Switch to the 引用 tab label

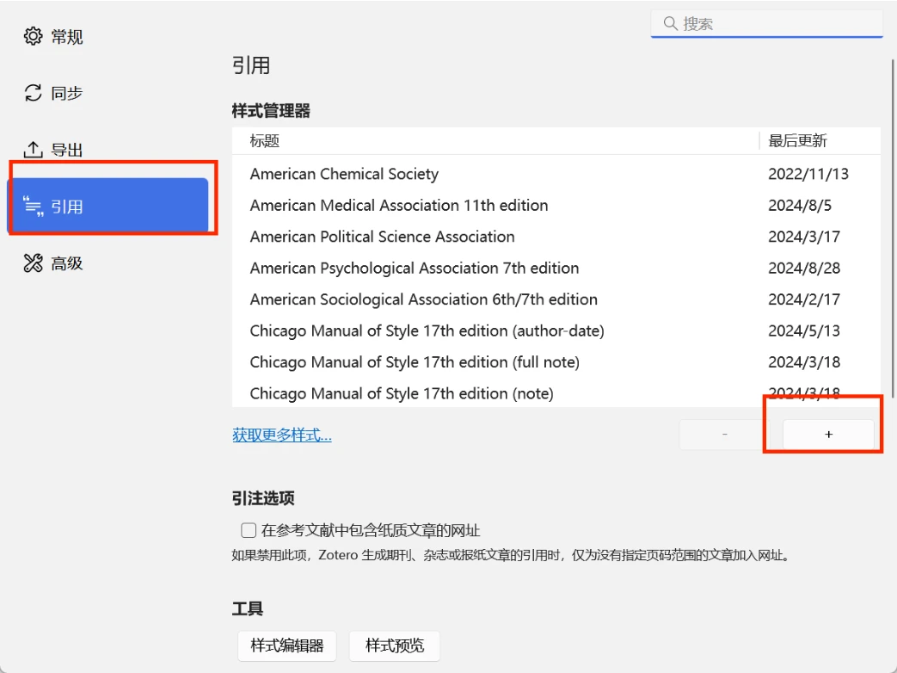click(67, 207)
